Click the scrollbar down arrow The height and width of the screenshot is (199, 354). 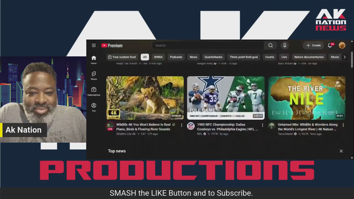[x=352, y=158]
